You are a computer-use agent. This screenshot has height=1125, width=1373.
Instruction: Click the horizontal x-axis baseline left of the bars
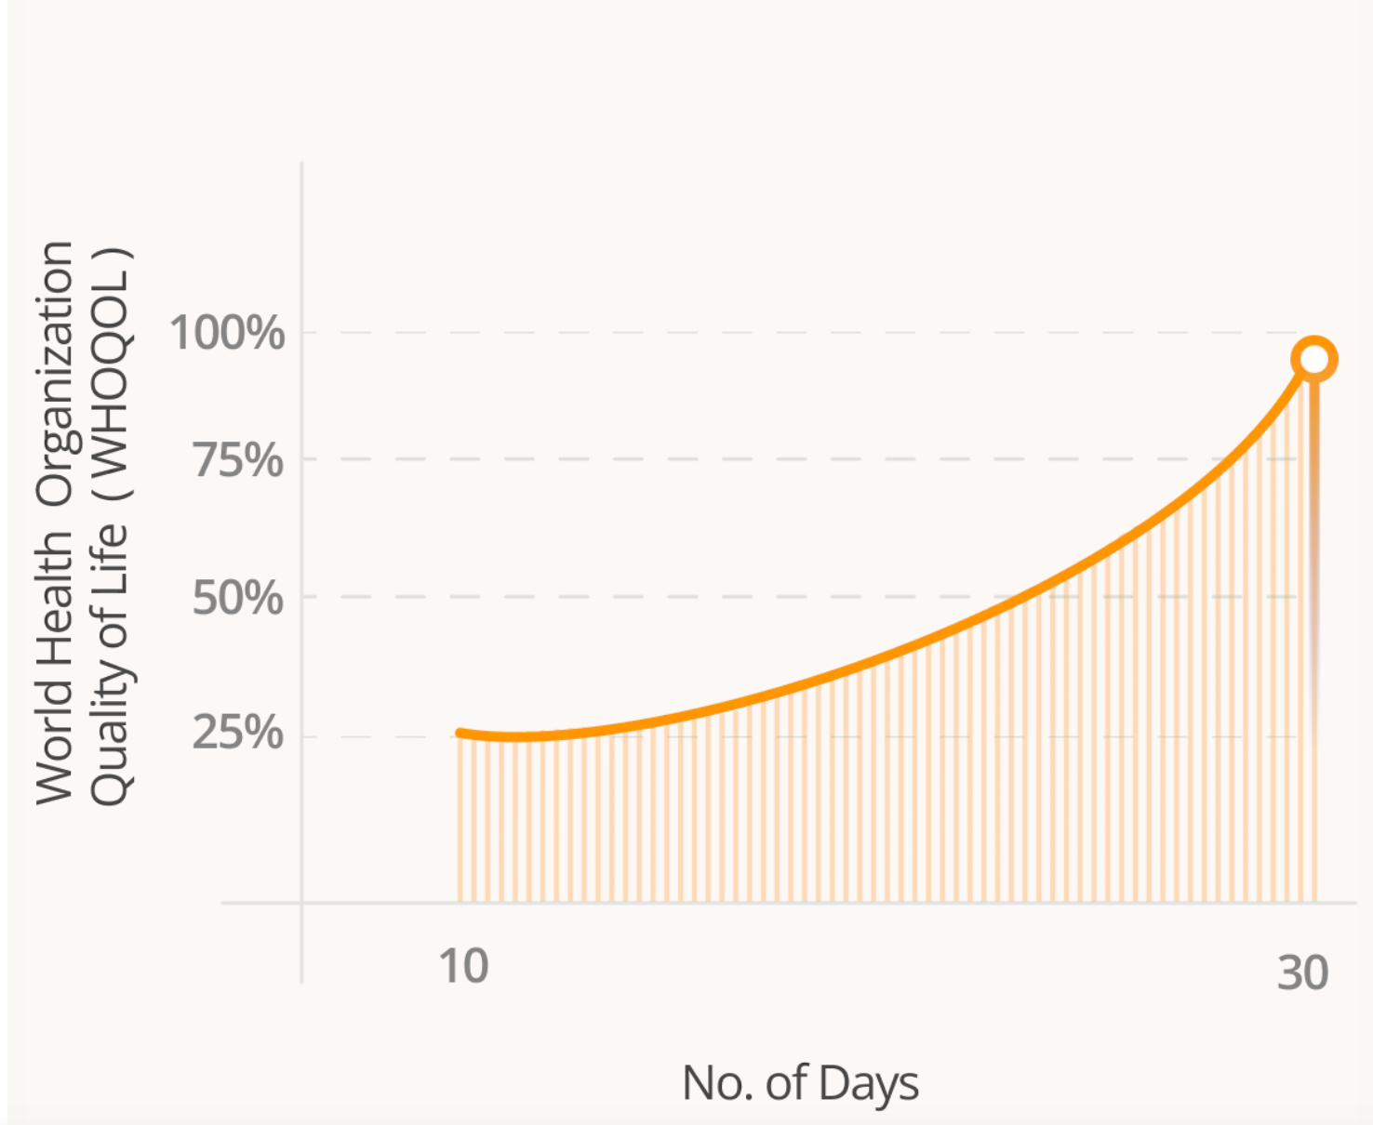(x=372, y=902)
